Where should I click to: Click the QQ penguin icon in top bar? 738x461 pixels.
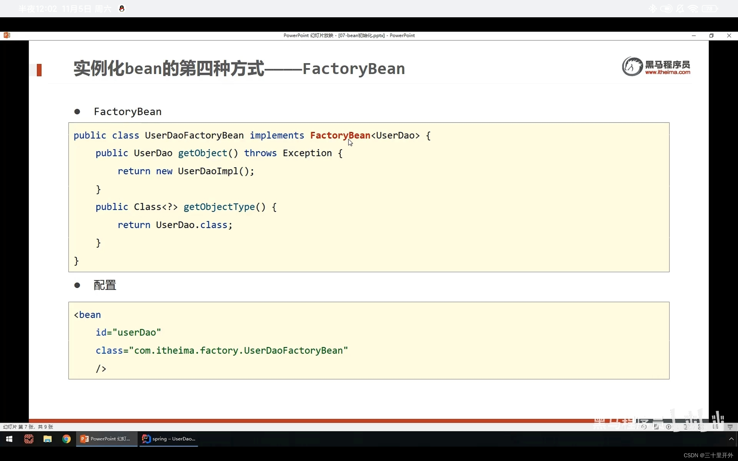click(x=122, y=9)
